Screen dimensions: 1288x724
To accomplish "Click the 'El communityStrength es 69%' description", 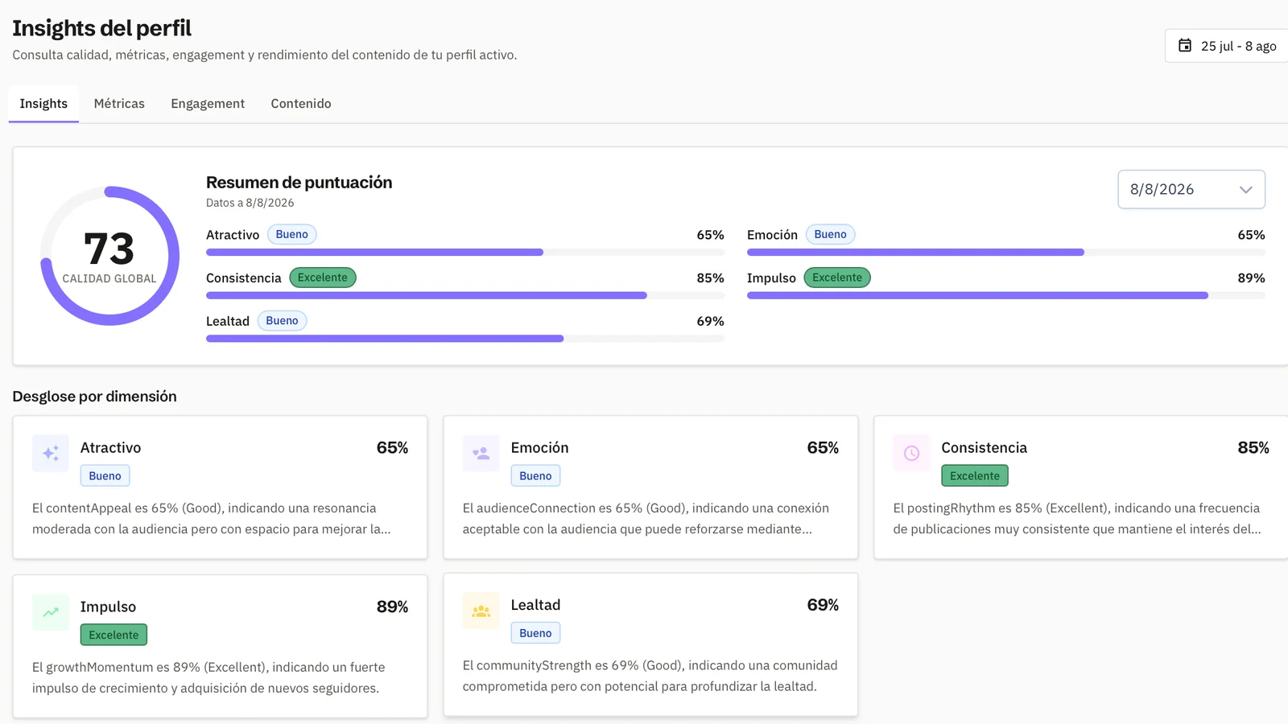I will pyautogui.click(x=650, y=676).
